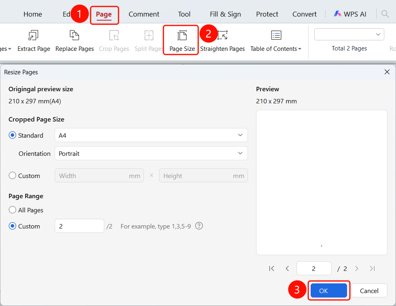Expand the A4 standard size dropdown
The width and height of the screenshot is (396, 306).
coord(151,135)
